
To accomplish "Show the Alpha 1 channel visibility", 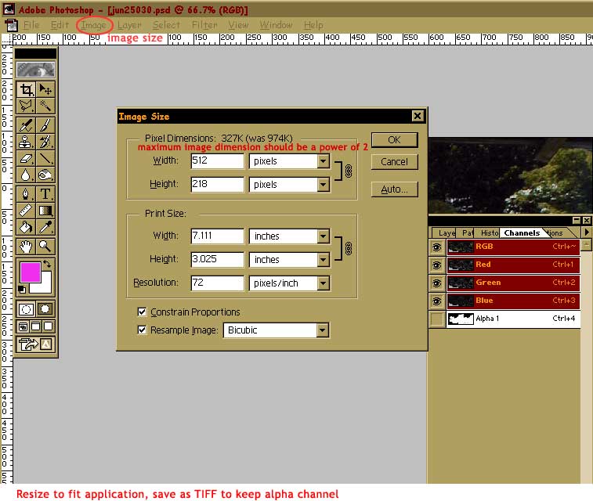I will 436,319.
